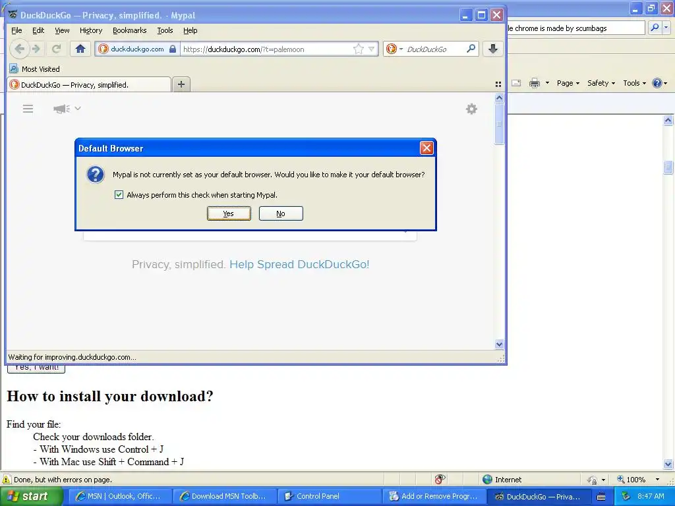Screen dimensions: 675x506
Task: Click No in Default Browser dialog
Action: point(281,213)
